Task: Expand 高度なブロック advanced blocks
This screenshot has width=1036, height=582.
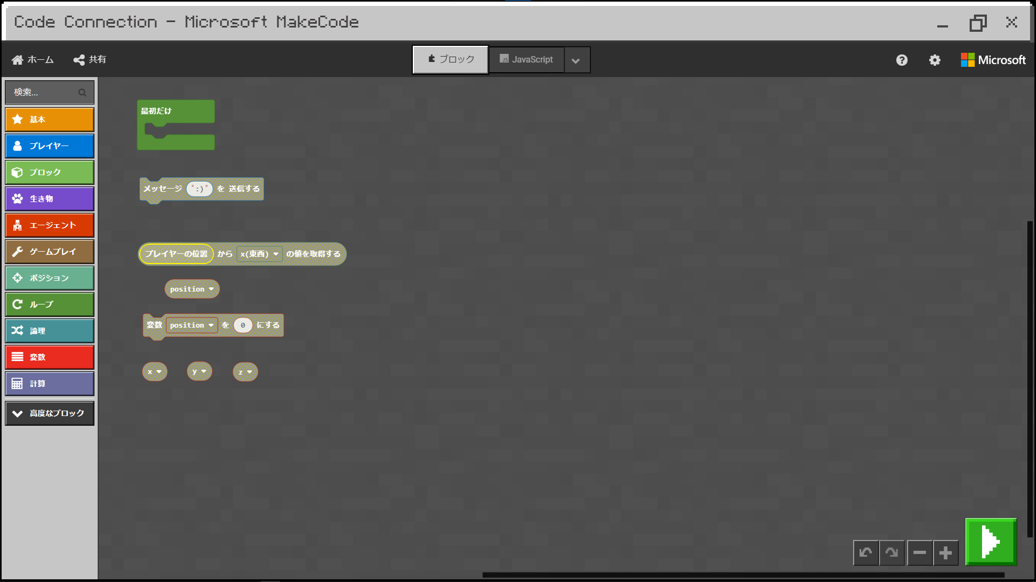Action: click(49, 413)
